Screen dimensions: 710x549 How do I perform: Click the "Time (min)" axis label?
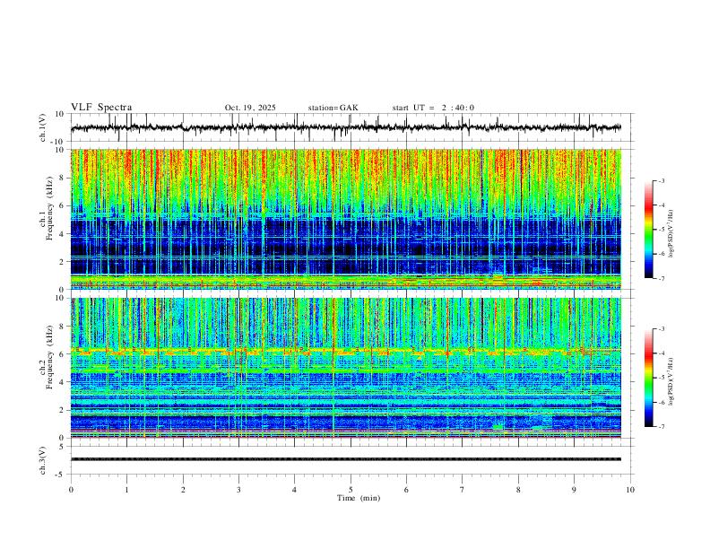(x=359, y=498)
